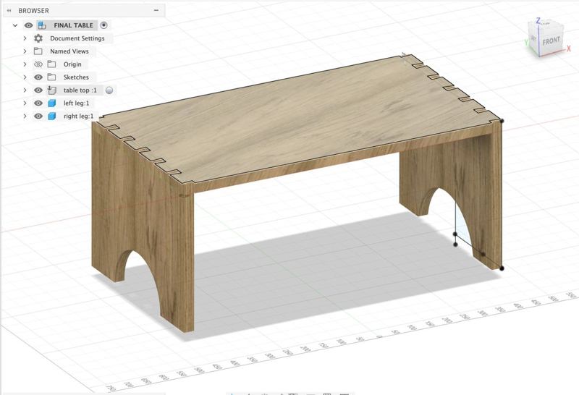
Task: Select the Origin label
Action: pos(72,64)
